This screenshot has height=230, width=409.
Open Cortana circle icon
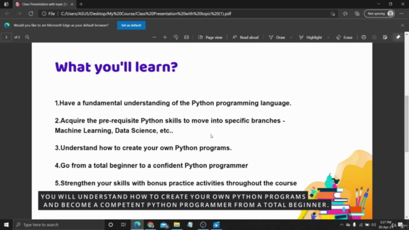[111, 224]
